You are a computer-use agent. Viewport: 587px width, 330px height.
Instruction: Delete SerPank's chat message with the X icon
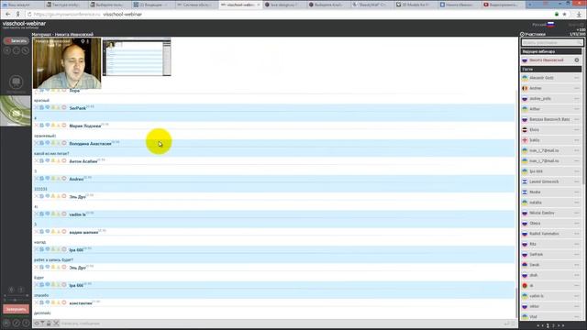[x=37, y=108]
